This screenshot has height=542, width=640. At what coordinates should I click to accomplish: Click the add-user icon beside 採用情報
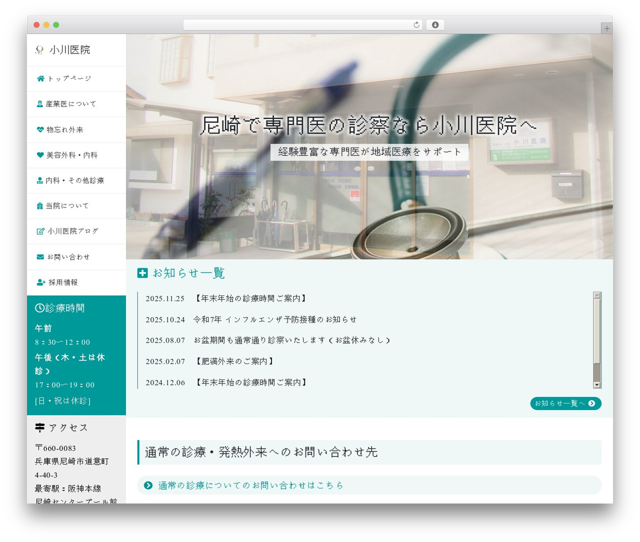click(41, 282)
